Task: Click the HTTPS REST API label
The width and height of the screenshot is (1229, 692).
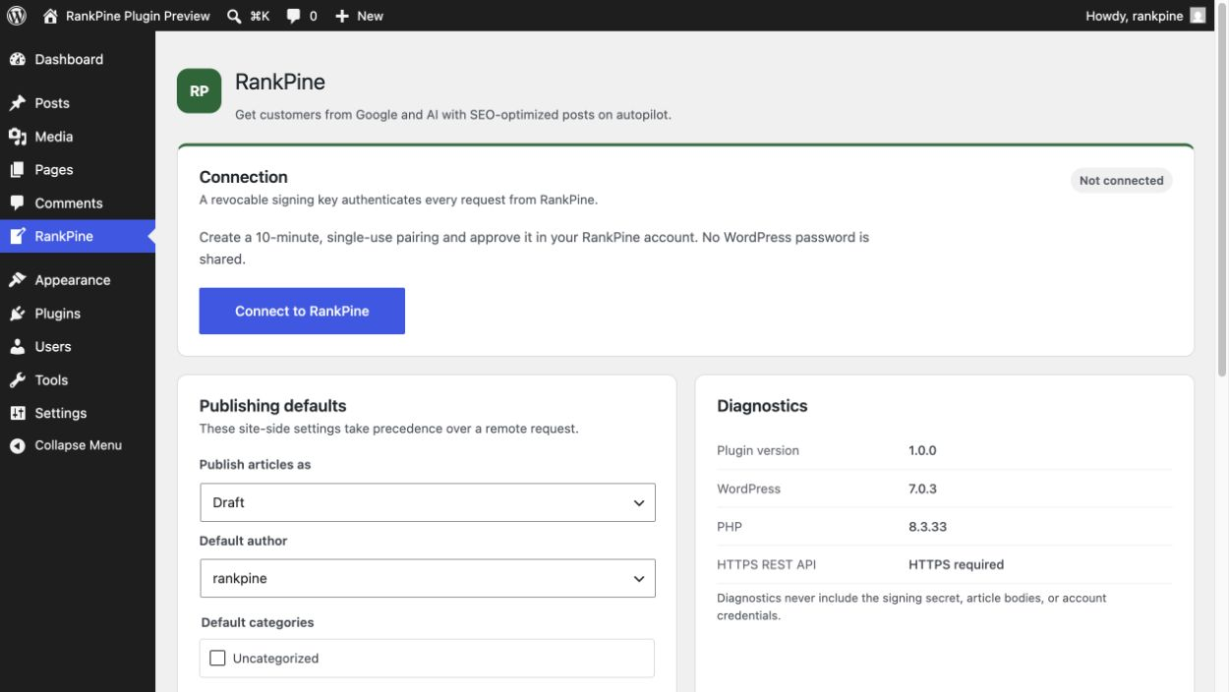Action: coord(766,565)
